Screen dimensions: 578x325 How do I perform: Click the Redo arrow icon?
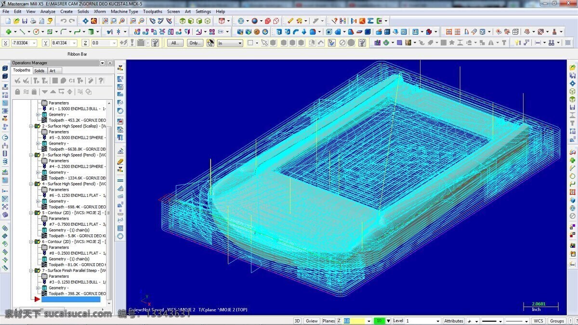(x=72, y=21)
